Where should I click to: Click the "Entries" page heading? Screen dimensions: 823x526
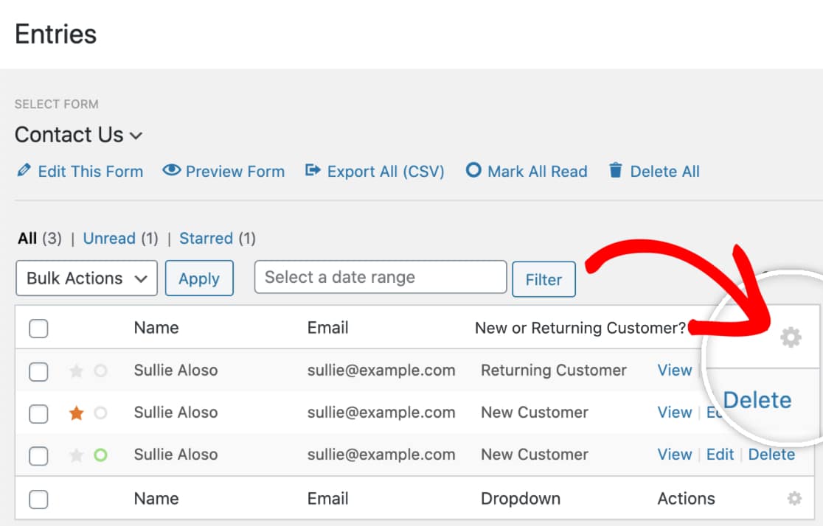(55, 35)
